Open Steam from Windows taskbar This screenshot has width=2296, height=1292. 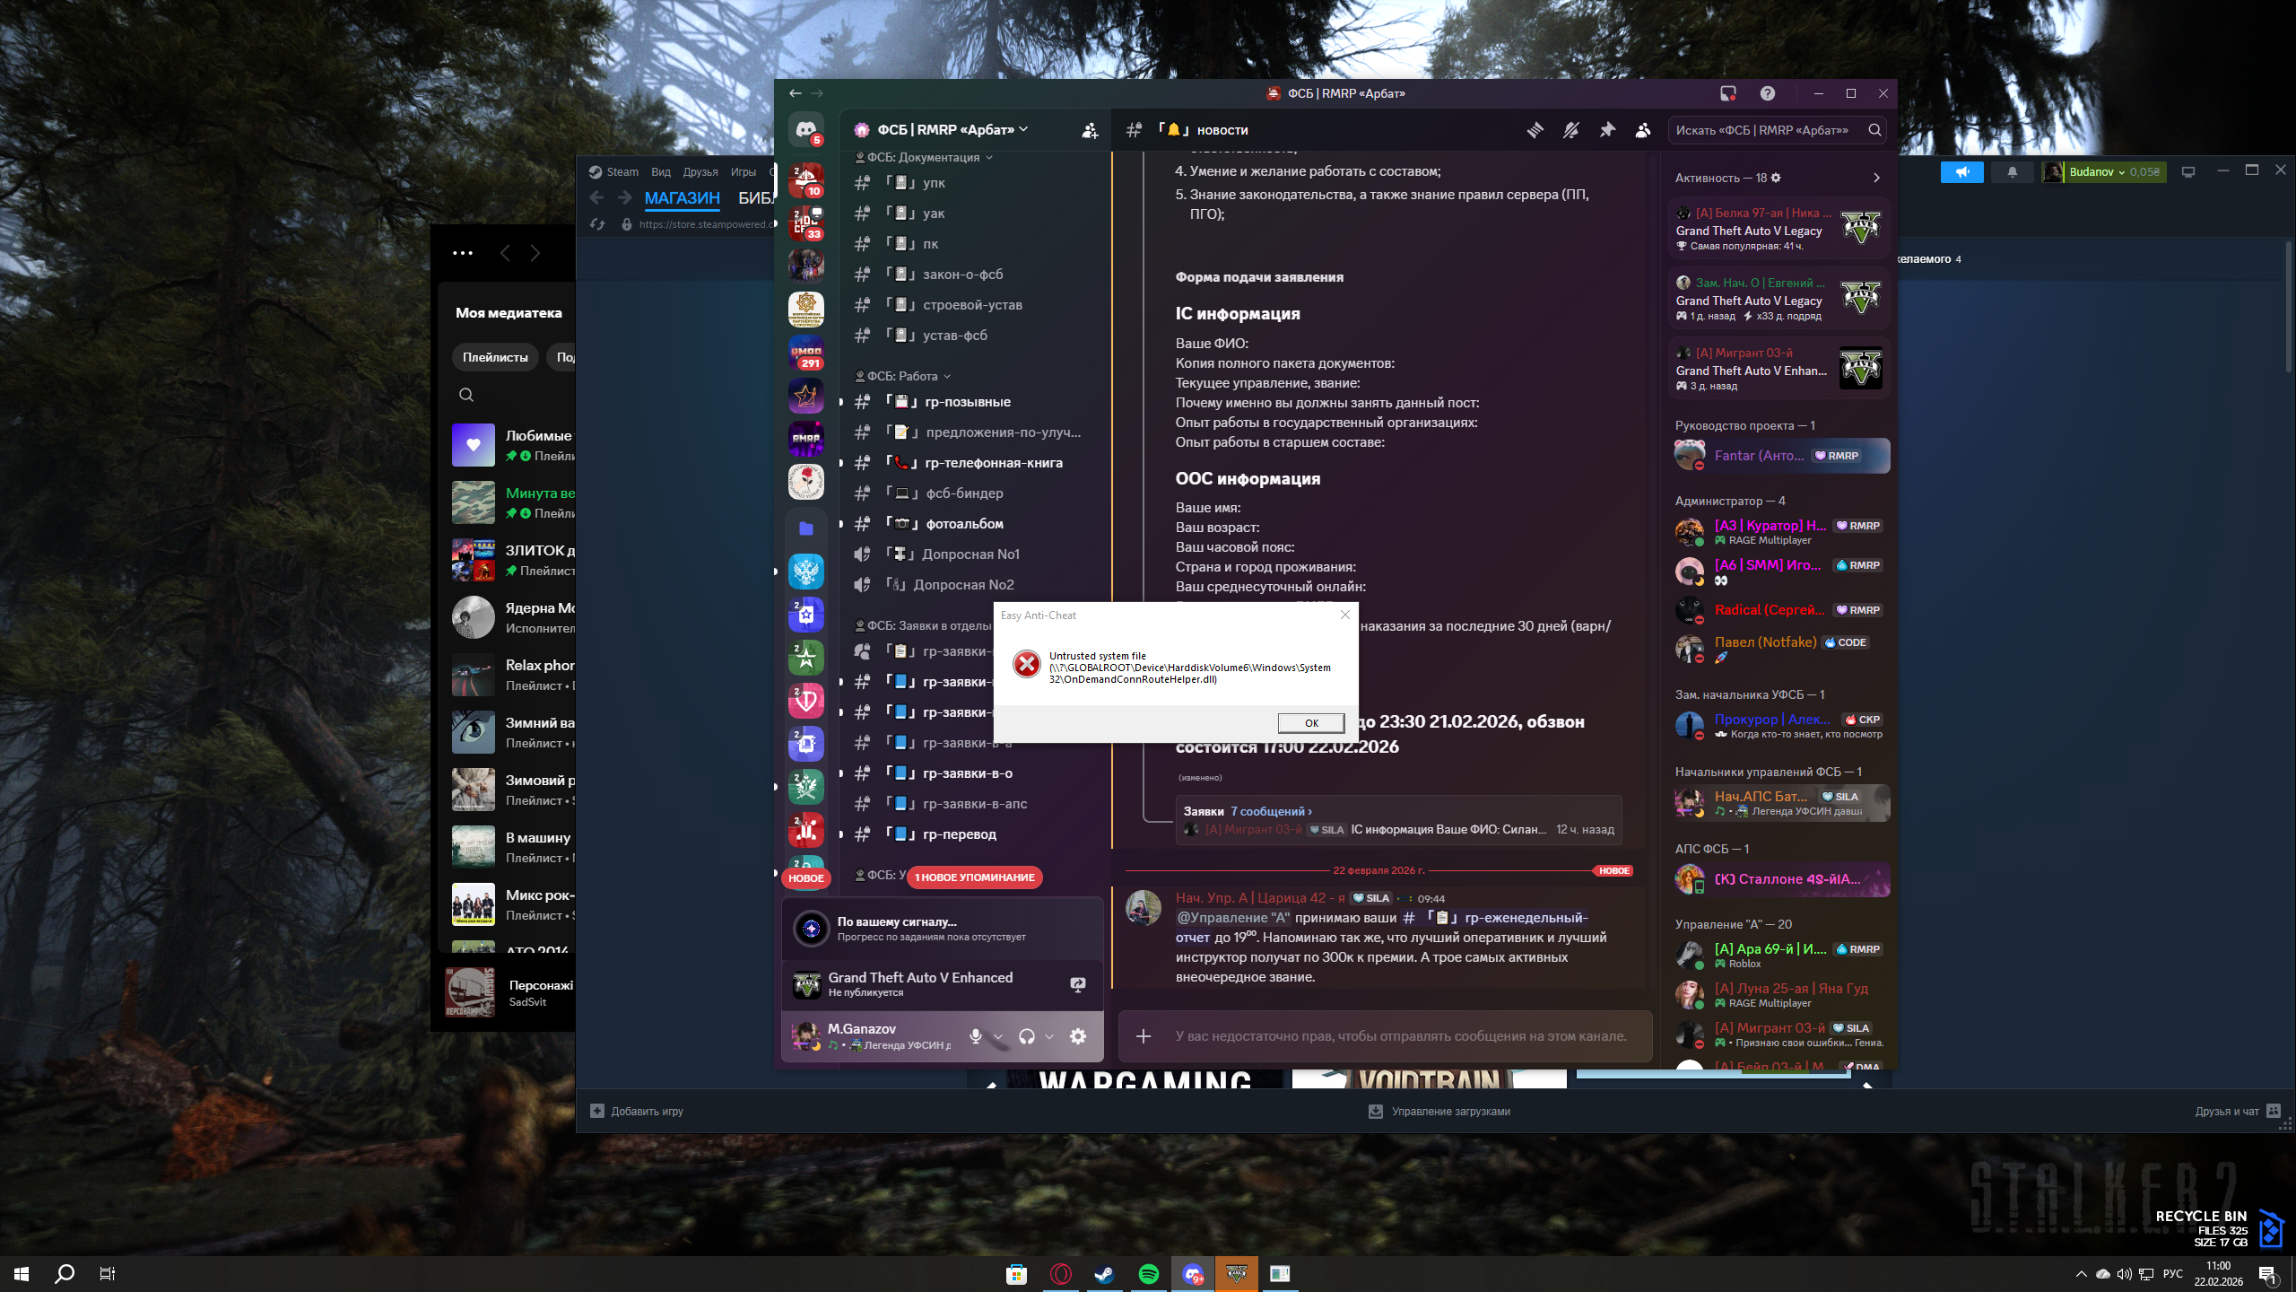click(1104, 1274)
